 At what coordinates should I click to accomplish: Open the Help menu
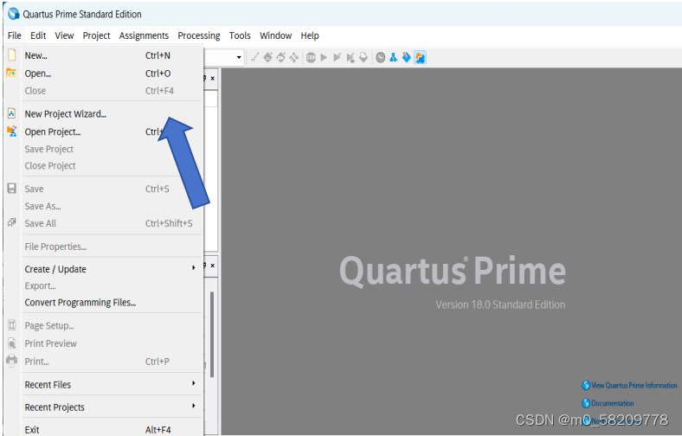click(310, 35)
